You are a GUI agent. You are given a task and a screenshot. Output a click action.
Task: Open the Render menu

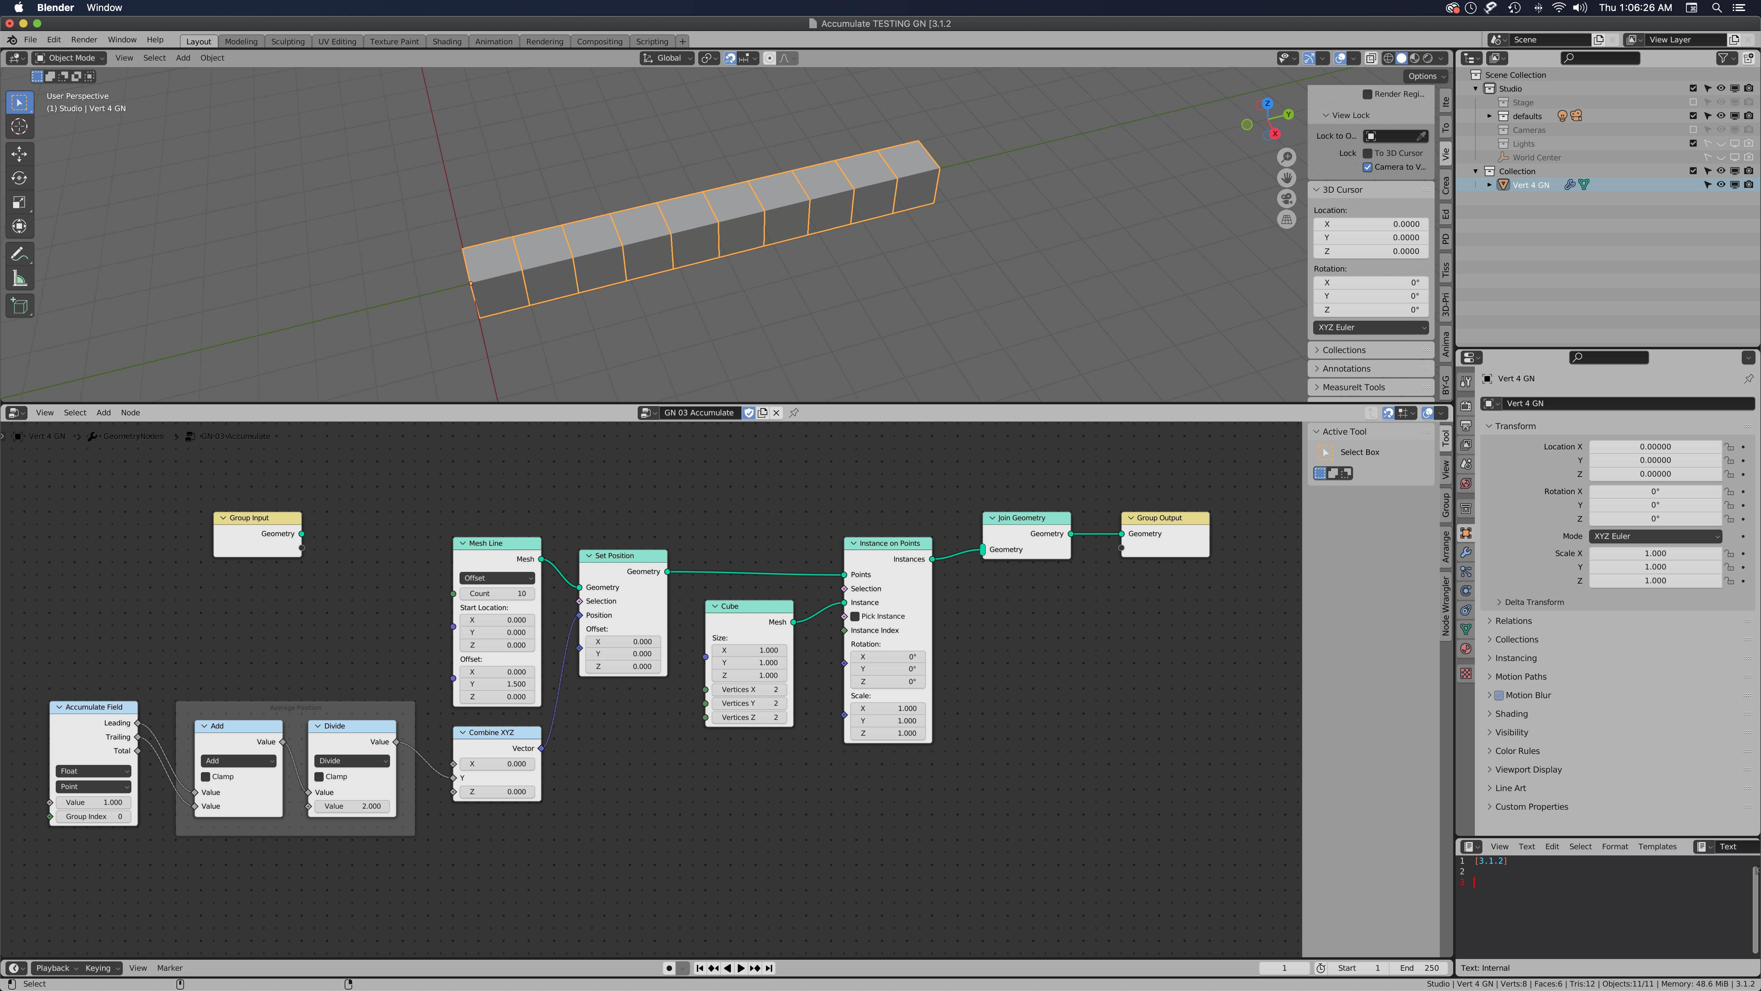84,40
